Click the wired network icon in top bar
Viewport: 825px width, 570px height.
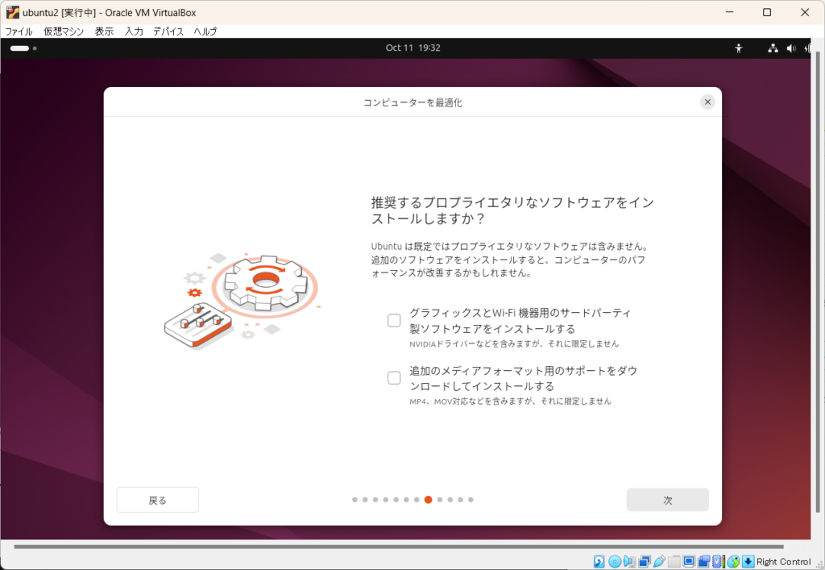tap(773, 48)
